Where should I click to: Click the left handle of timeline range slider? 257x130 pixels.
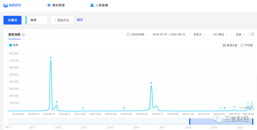click(190, 121)
